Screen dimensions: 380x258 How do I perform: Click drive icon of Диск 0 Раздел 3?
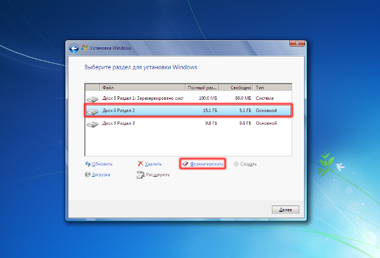click(92, 124)
